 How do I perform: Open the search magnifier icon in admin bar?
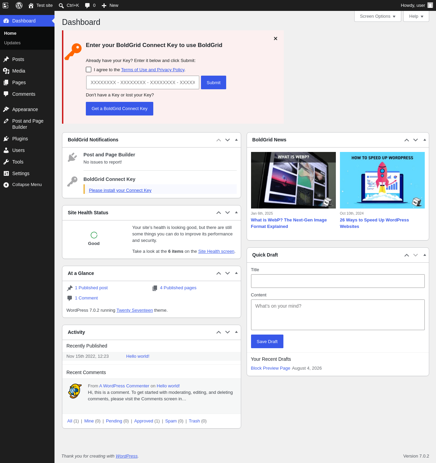[x=61, y=5]
